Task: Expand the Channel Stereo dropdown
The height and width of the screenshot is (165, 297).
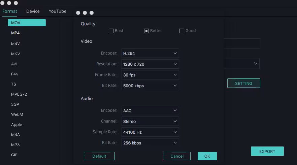Action: pos(150,121)
